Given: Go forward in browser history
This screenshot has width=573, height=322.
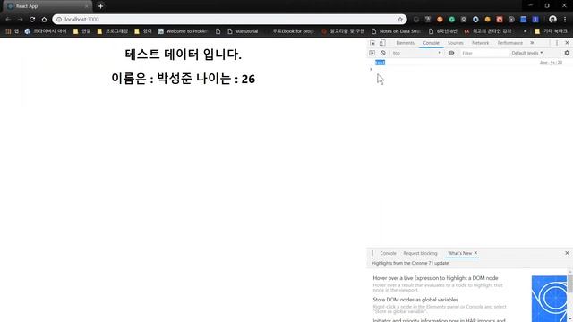Looking at the screenshot, I should tap(20, 20).
